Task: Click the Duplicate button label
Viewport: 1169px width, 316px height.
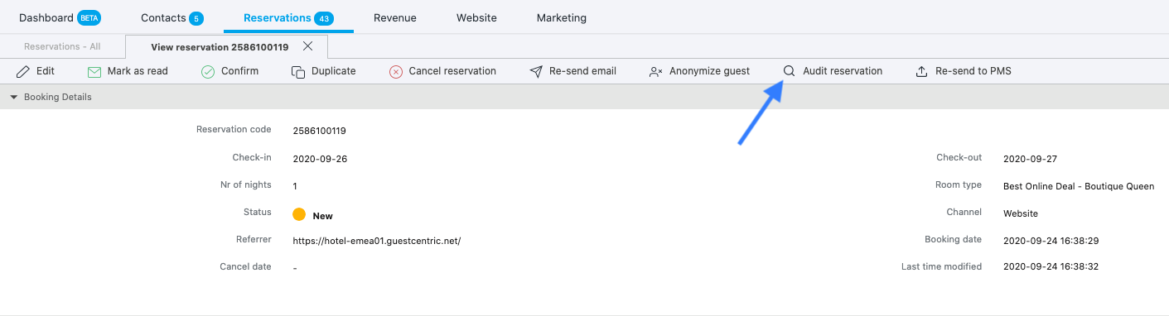Action: click(x=334, y=71)
